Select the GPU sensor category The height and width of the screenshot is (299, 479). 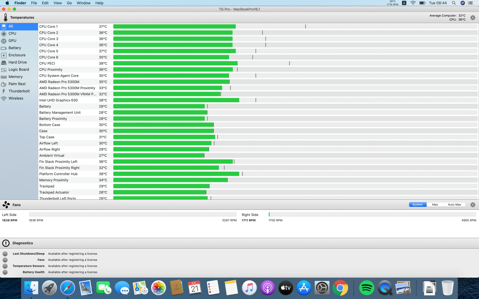pyautogui.click(x=12, y=41)
